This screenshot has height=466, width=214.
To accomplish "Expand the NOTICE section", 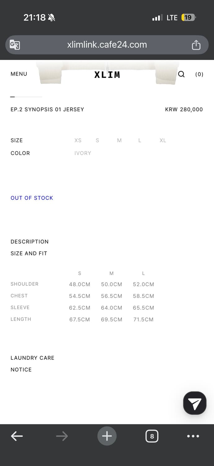I will coord(21,370).
